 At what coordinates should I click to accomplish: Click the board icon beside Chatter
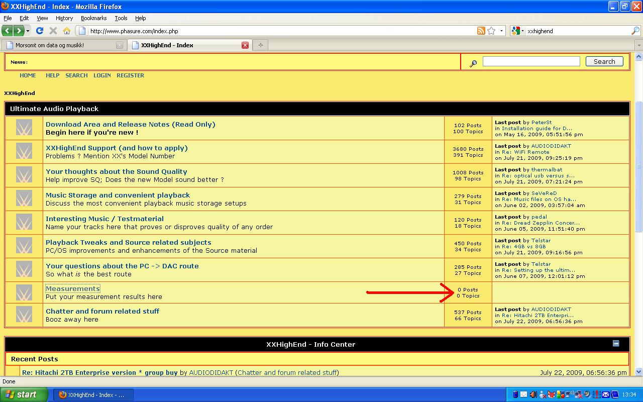24,315
